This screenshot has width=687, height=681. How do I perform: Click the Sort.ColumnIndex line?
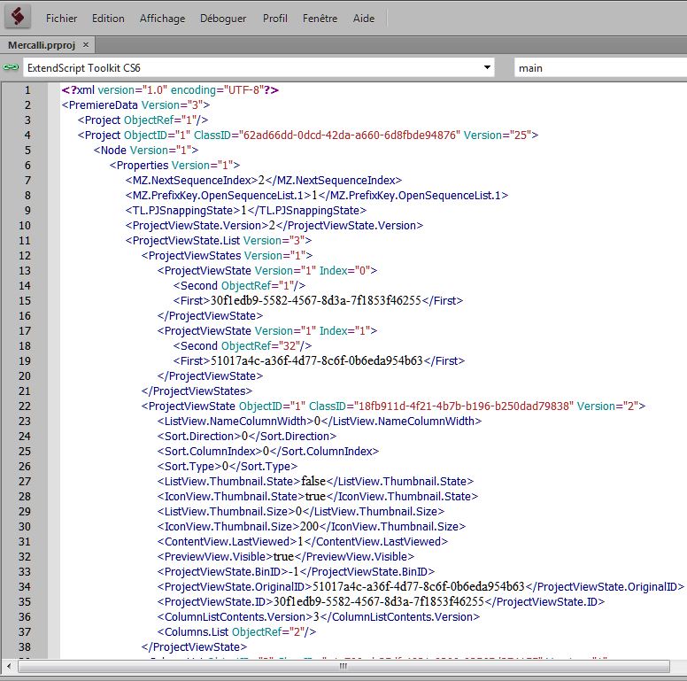[268, 452]
